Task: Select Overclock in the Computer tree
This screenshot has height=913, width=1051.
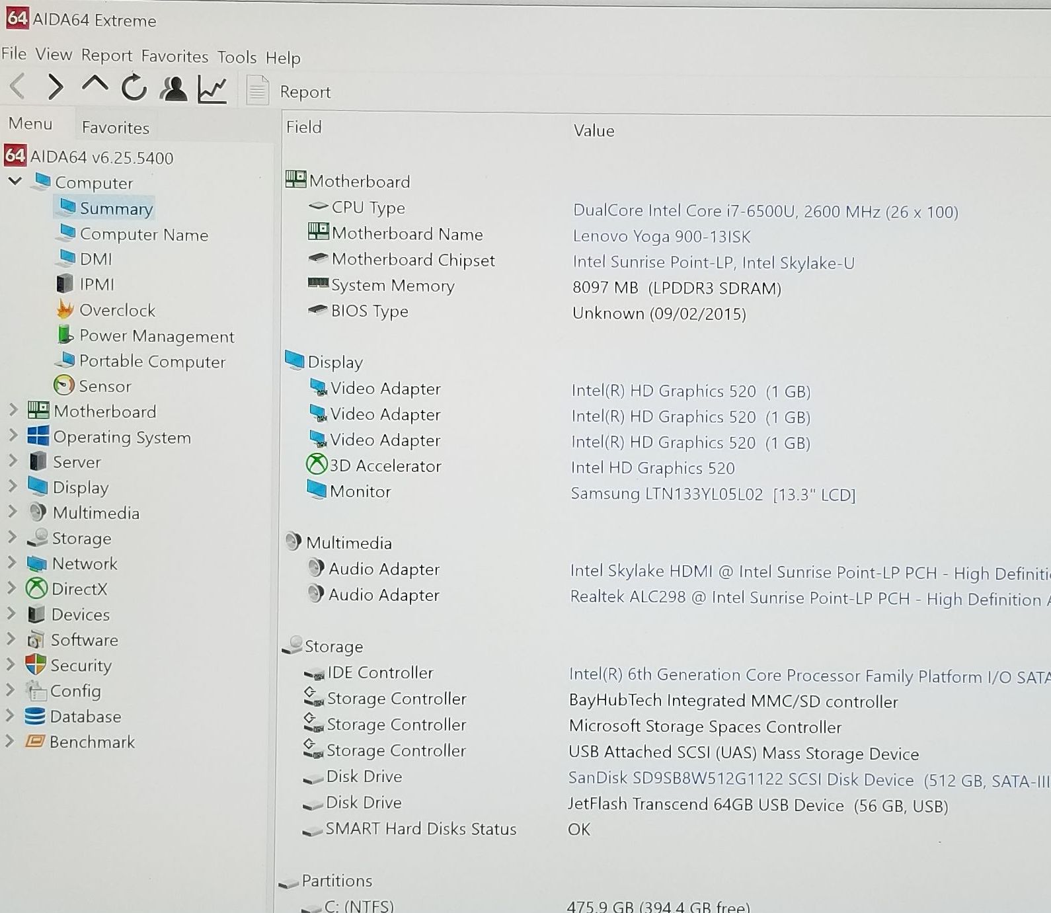Action: [x=116, y=310]
